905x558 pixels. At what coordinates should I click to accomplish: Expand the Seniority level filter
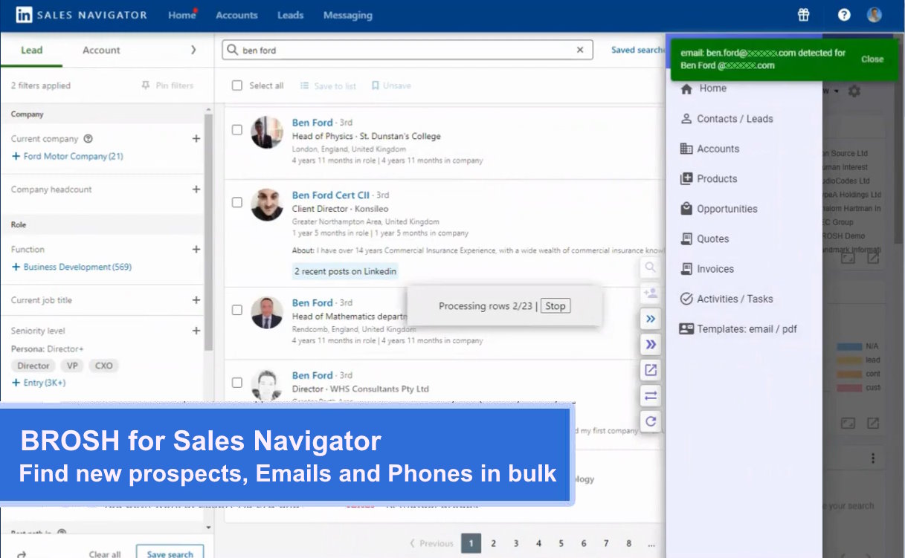tap(196, 331)
